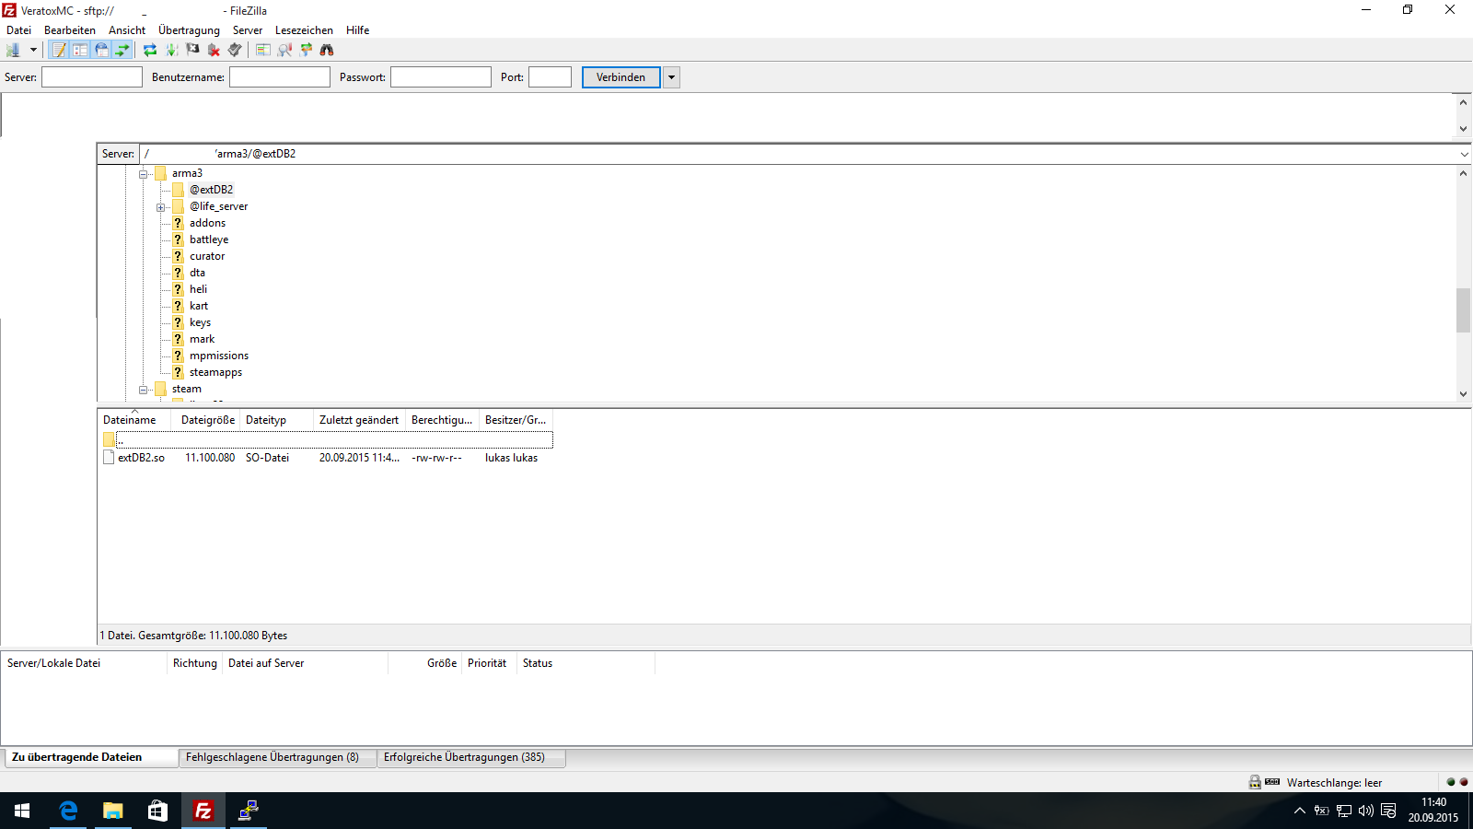Open the Site Manager icon

click(13, 50)
